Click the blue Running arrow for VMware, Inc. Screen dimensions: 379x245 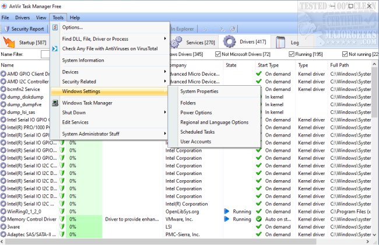pyautogui.click(x=226, y=219)
